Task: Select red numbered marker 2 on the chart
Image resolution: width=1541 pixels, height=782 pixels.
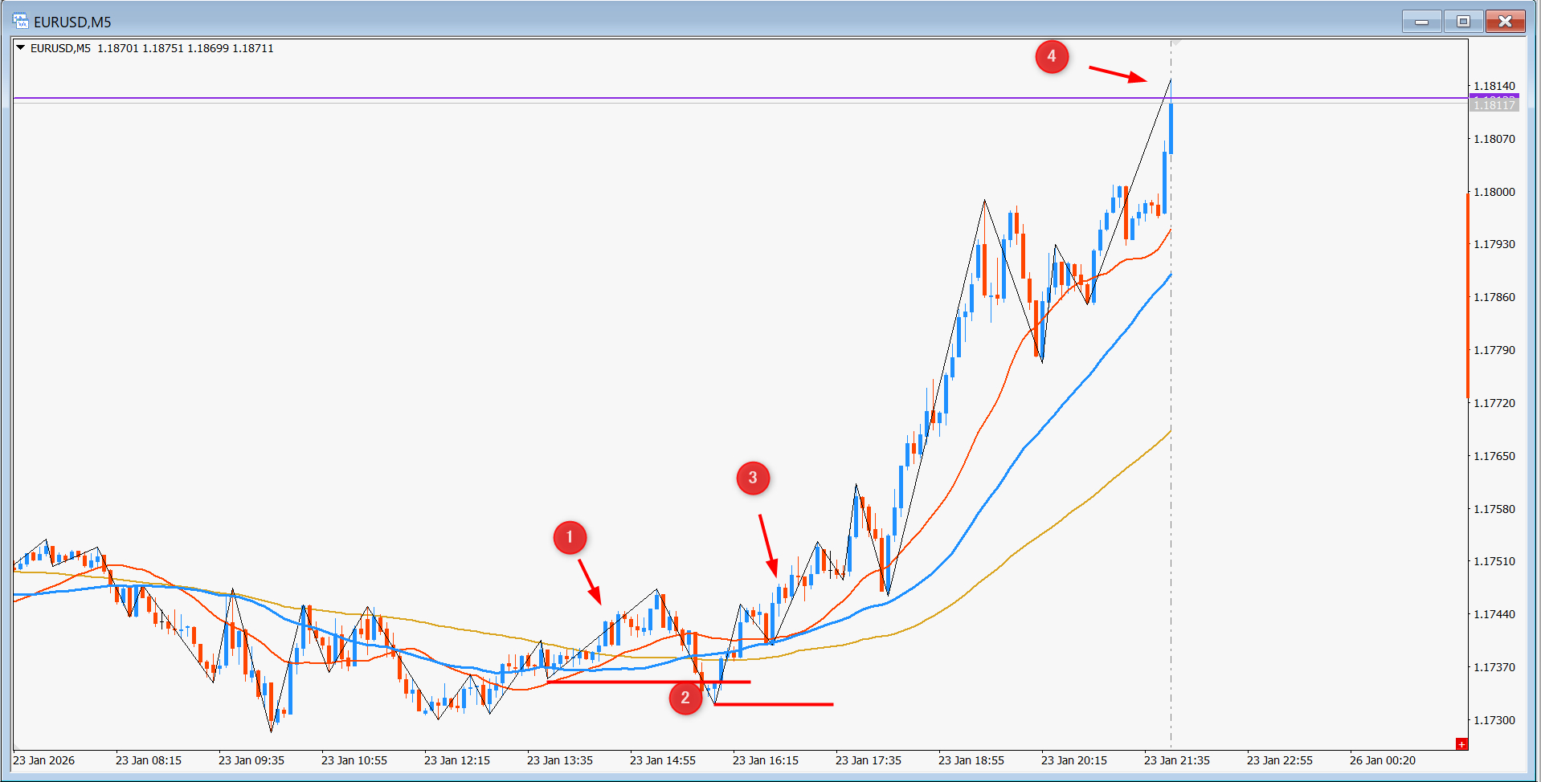Action: point(685,699)
